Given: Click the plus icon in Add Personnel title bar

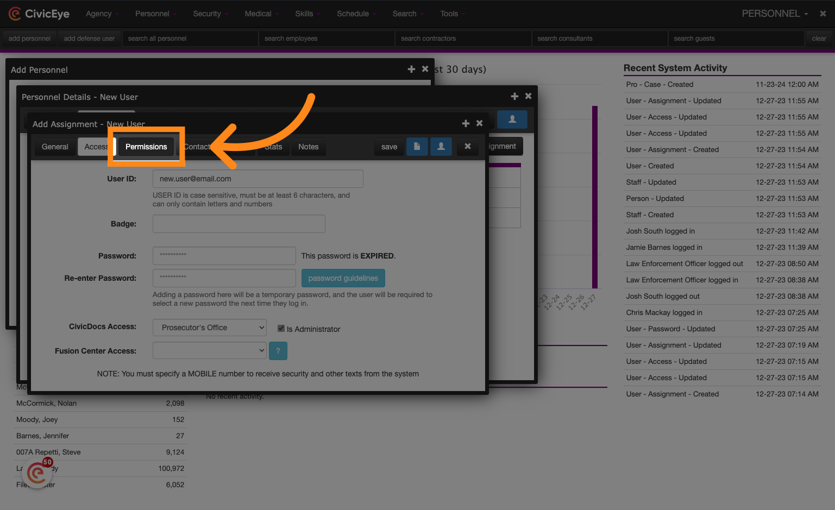Looking at the screenshot, I should click(x=411, y=70).
